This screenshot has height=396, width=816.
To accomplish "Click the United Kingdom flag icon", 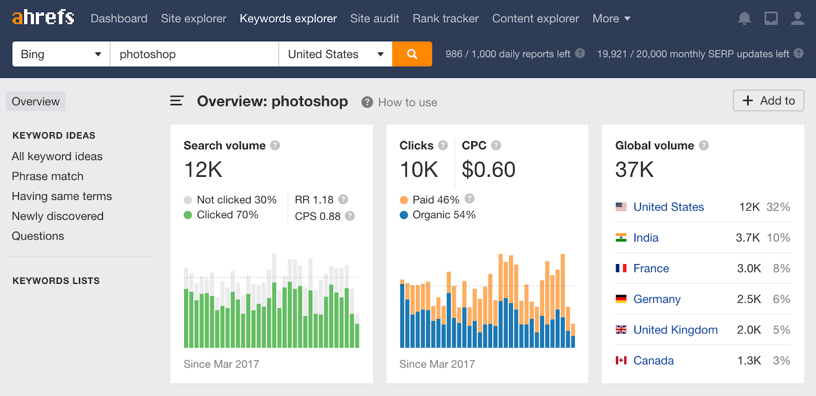I will pyautogui.click(x=621, y=330).
